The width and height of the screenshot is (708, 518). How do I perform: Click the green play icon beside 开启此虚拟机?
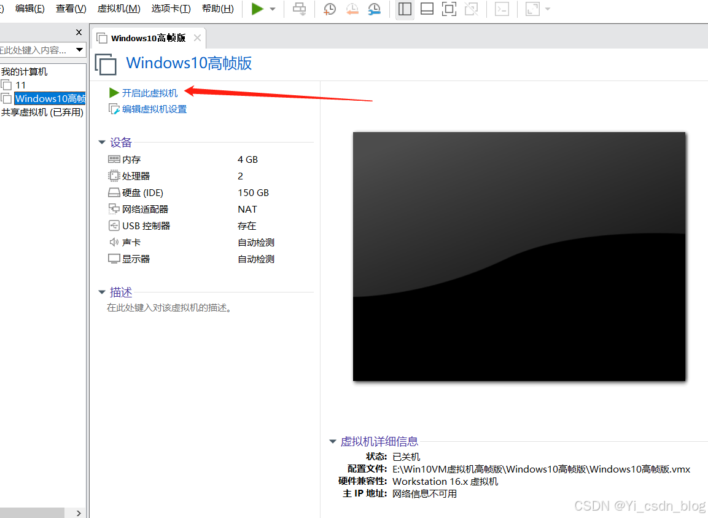[x=114, y=93]
